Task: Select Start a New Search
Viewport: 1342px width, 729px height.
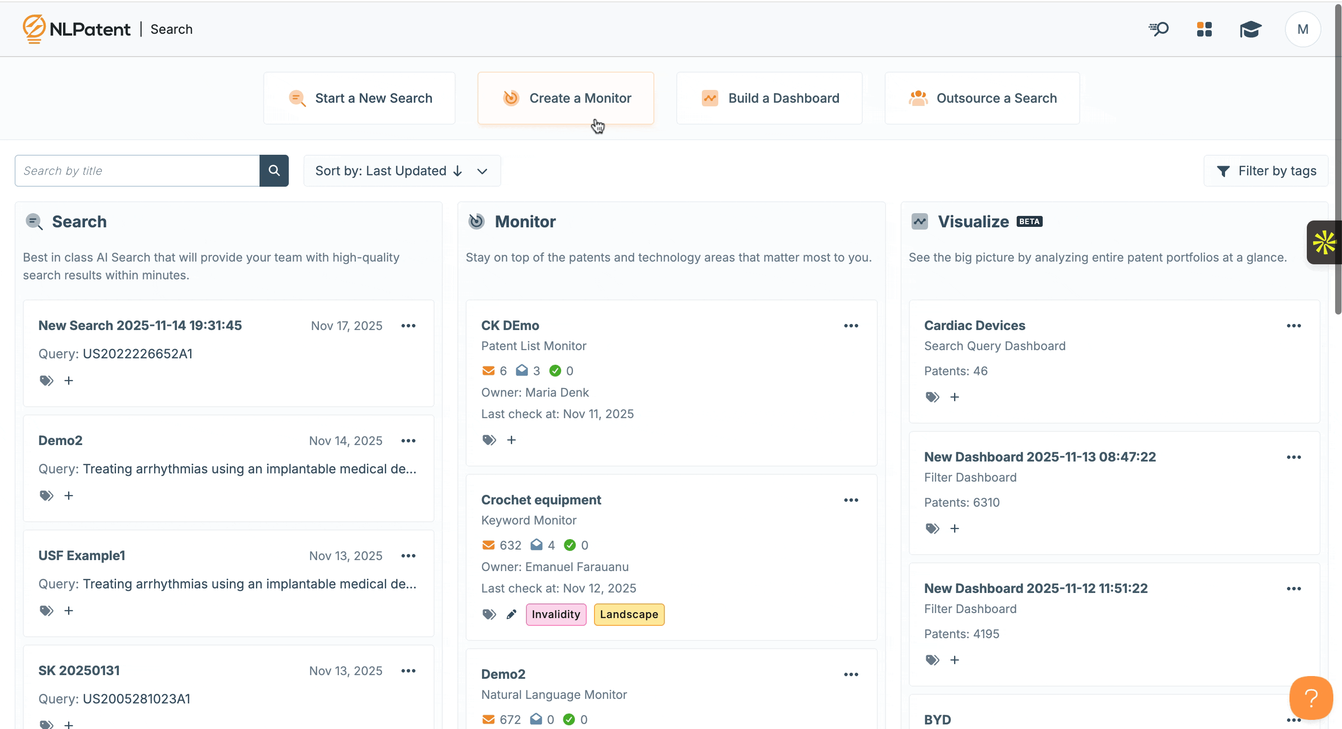Action: pyautogui.click(x=360, y=98)
